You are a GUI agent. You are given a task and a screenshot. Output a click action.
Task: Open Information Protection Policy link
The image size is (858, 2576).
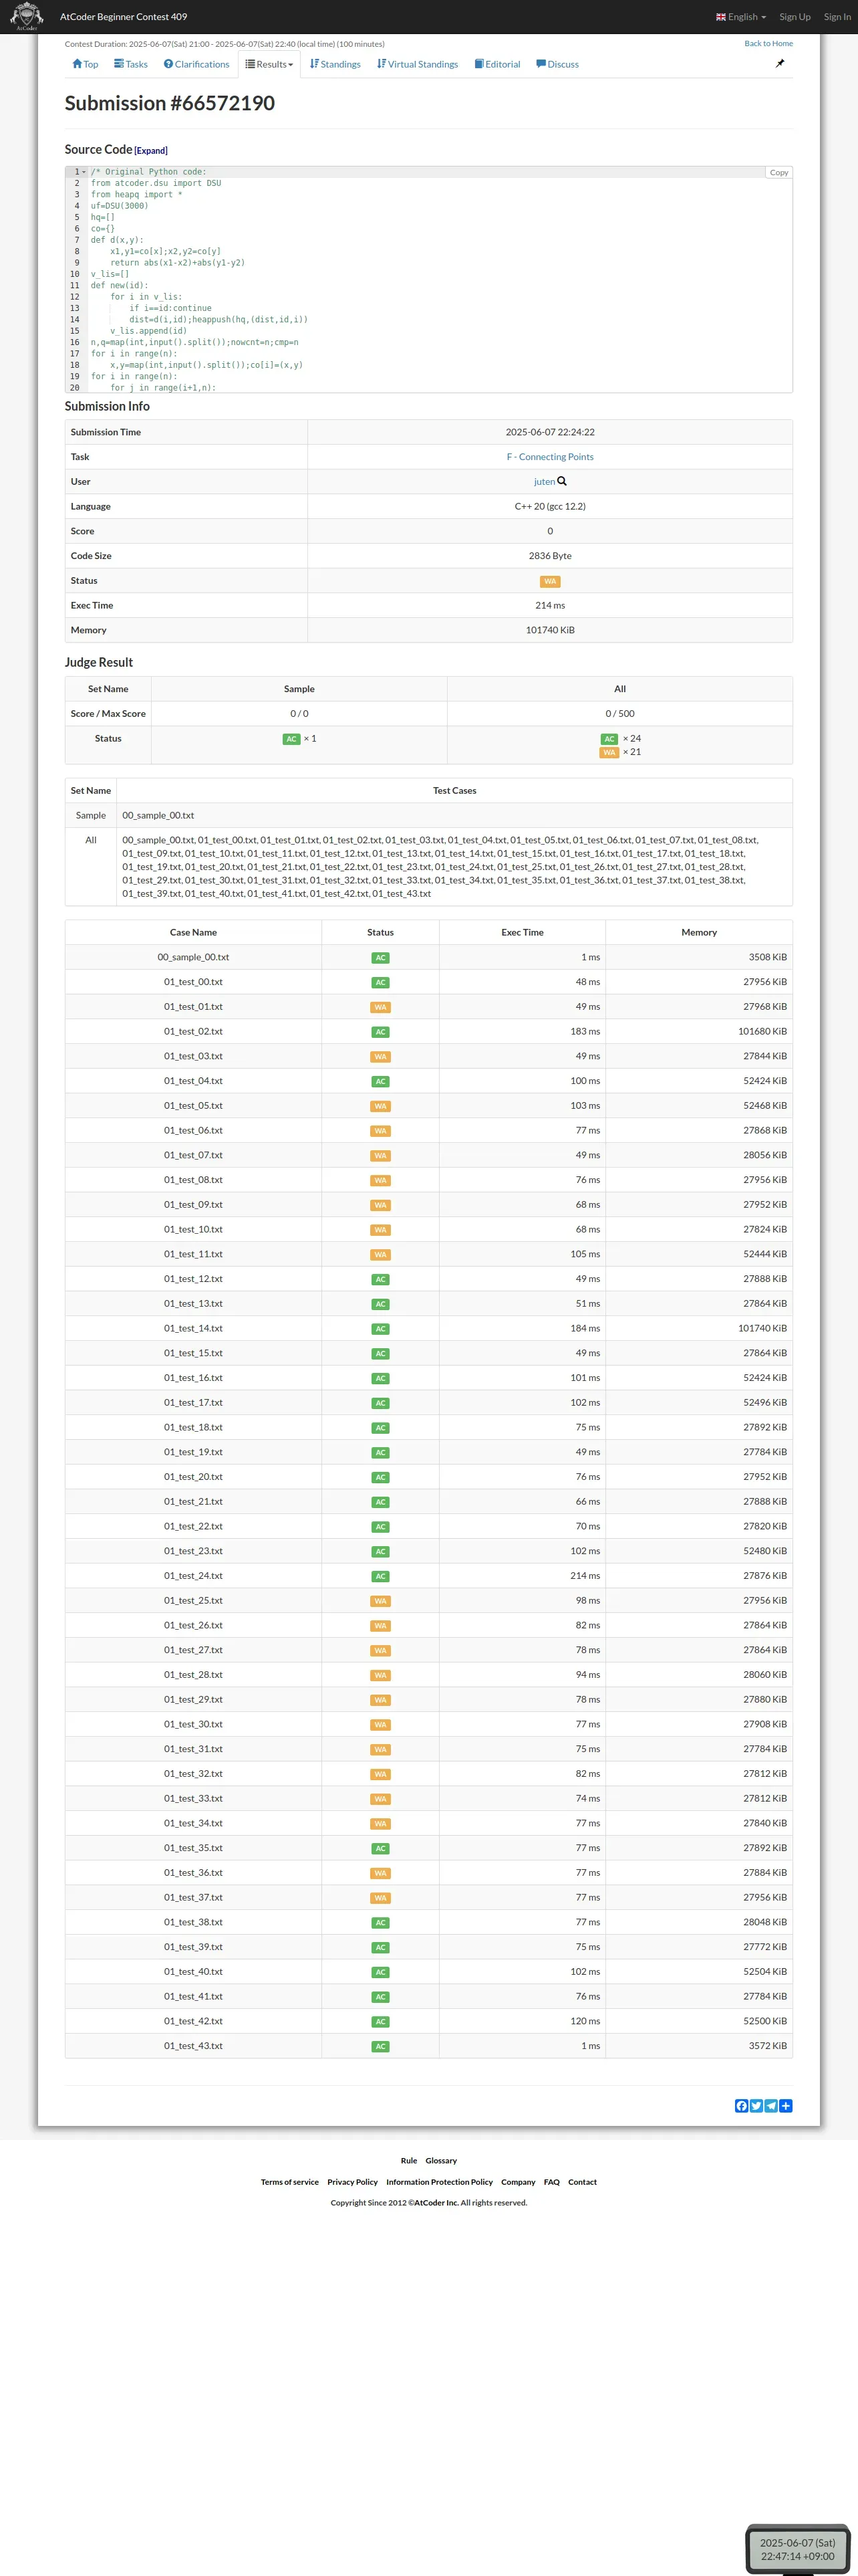[440, 2182]
